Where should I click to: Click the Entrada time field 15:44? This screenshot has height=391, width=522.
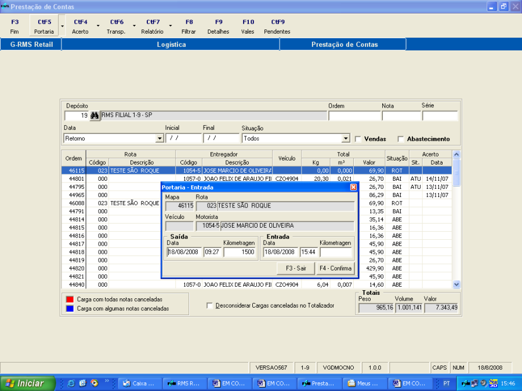point(309,252)
